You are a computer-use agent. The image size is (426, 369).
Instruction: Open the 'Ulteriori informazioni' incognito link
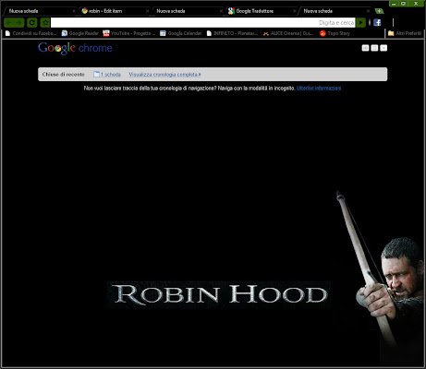[x=319, y=89]
